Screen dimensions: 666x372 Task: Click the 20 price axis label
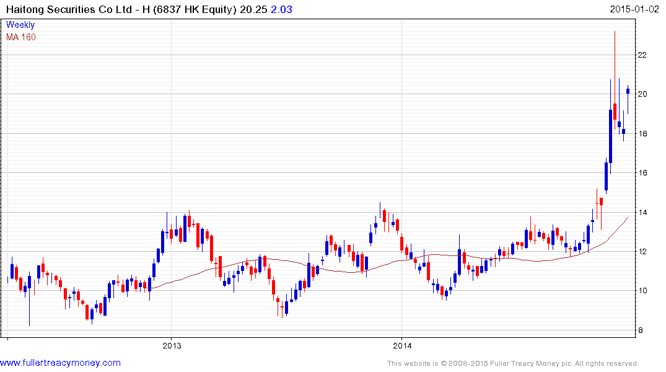pyautogui.click(x=642, y=94)
